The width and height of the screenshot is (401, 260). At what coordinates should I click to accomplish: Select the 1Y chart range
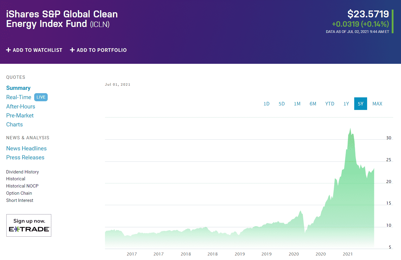[346, 104]
